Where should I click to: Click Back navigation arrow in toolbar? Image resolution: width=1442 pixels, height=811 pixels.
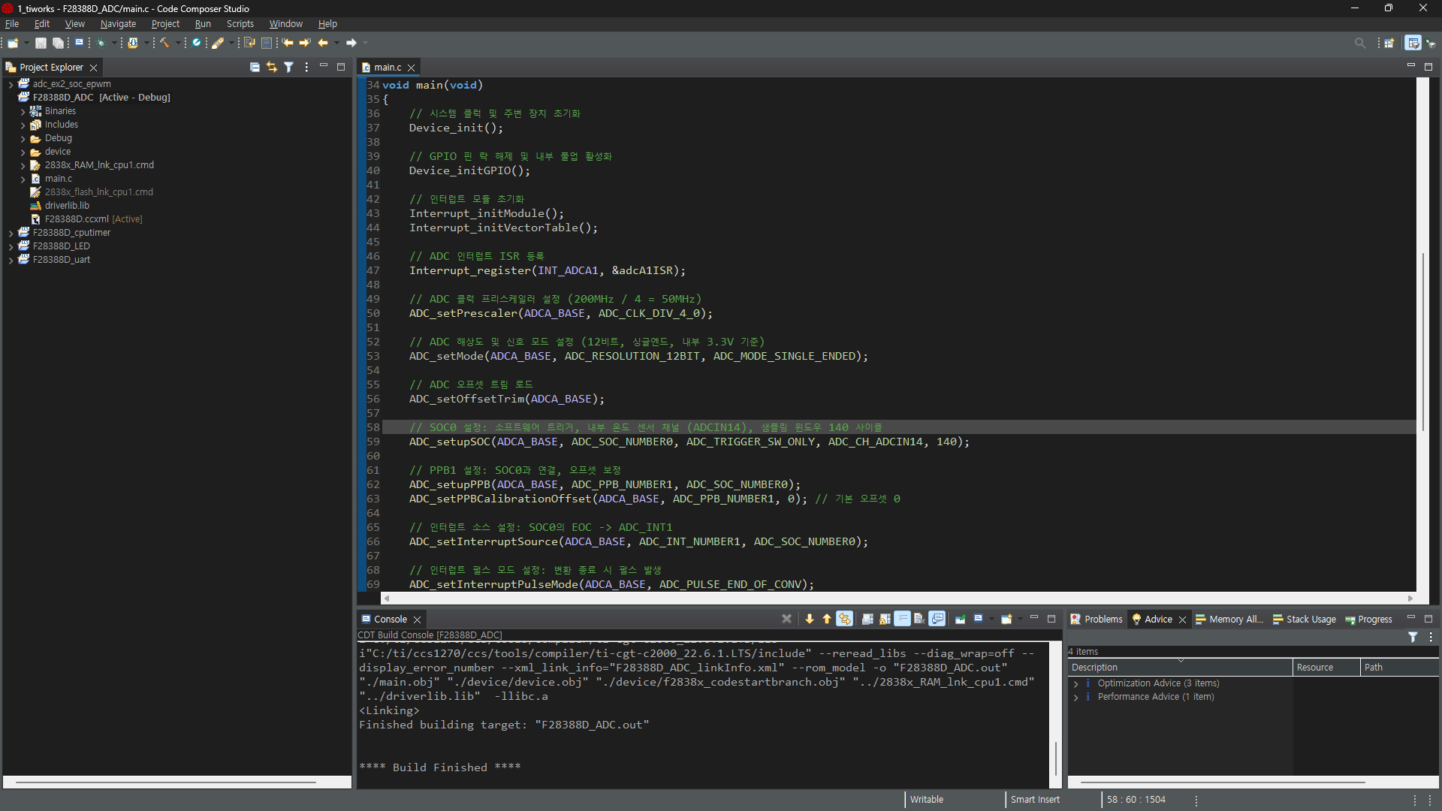323,43
